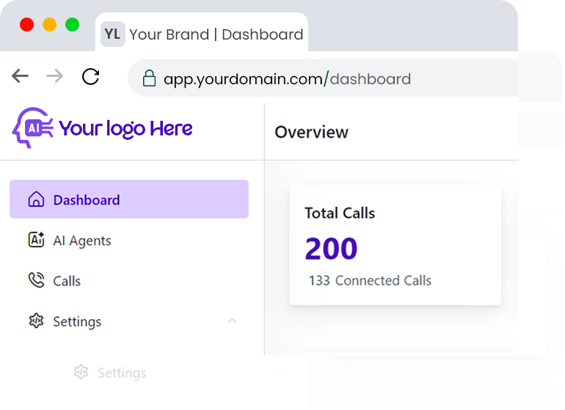Image resolution: width=565 pixels, height=410 pixels.
Task: Click the Your logo Here brand text
Action: pyautogui.click(x=125, y=129)
